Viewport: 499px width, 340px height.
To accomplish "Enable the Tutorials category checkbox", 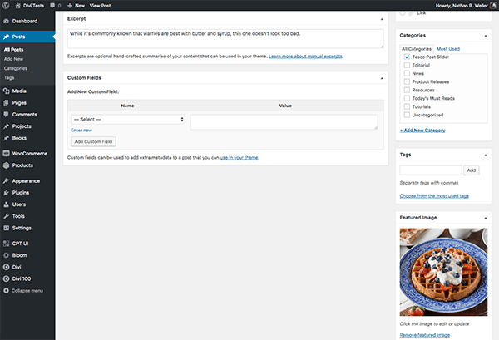I will pos(406,106).
